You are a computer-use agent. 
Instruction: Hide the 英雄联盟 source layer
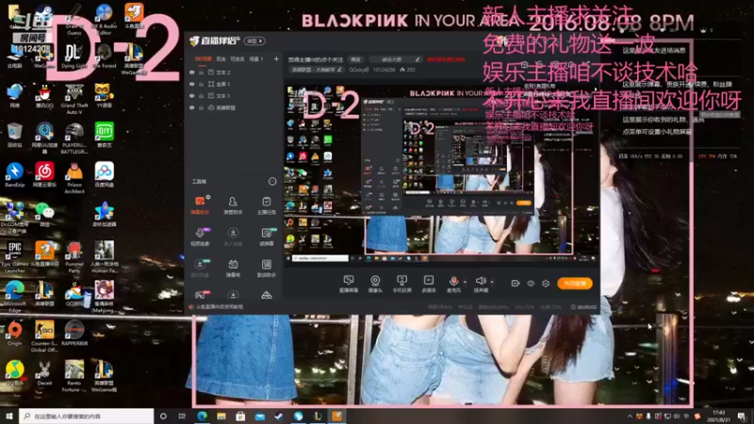click(192, 107)
